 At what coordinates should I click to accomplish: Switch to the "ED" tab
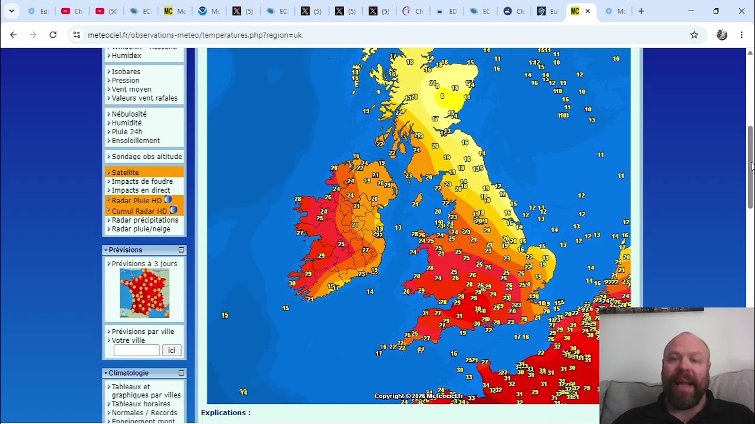447,11
